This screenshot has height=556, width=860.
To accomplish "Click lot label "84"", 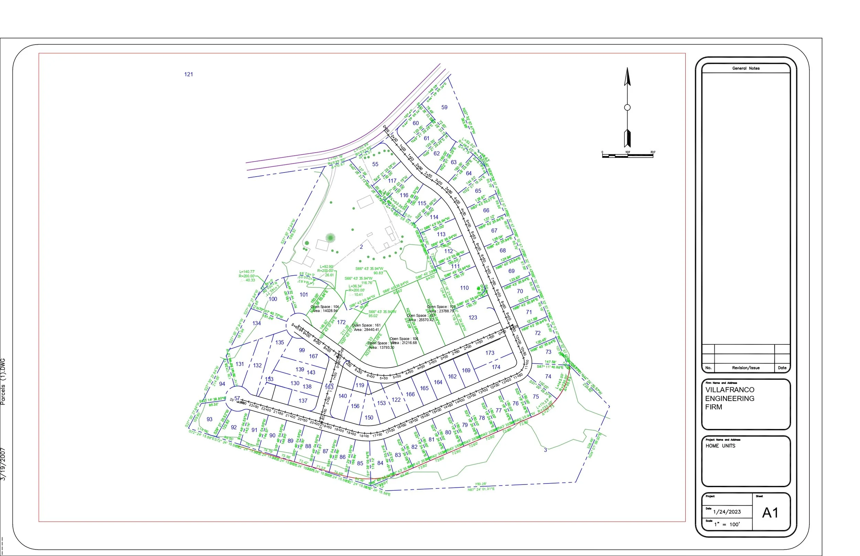I will coord(380,463).
